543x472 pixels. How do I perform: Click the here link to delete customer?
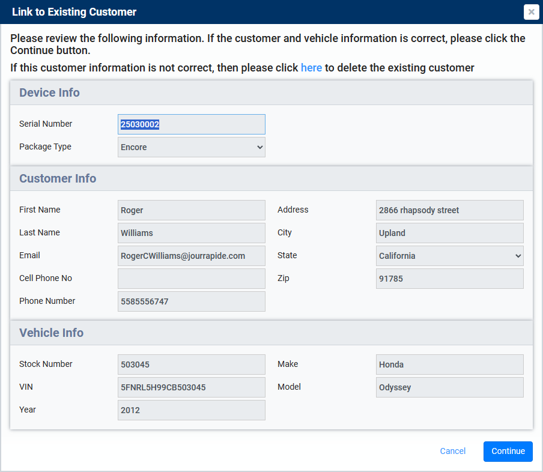click(x=311, y=67)
